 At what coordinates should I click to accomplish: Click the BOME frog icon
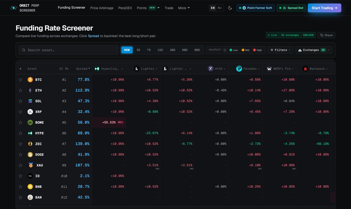30,122
